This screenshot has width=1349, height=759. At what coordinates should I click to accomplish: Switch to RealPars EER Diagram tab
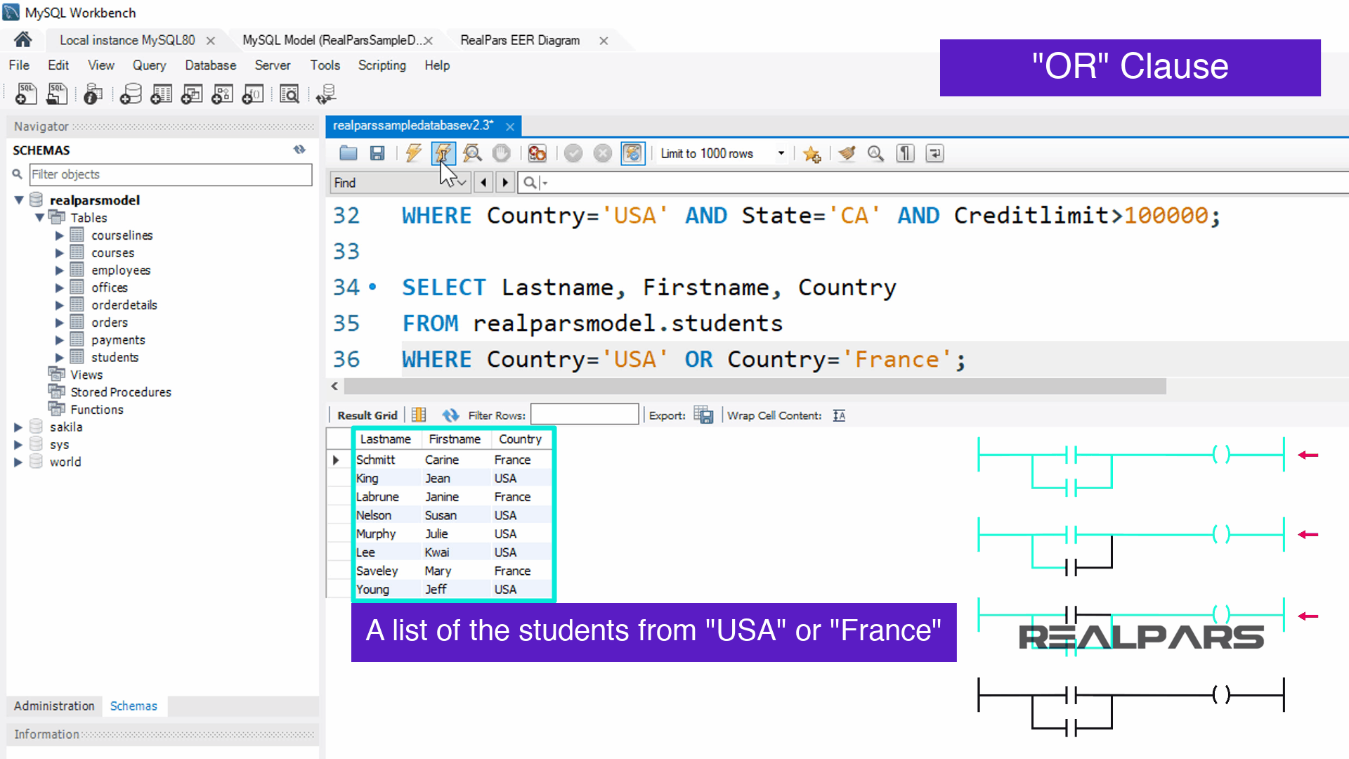point(520,41)
